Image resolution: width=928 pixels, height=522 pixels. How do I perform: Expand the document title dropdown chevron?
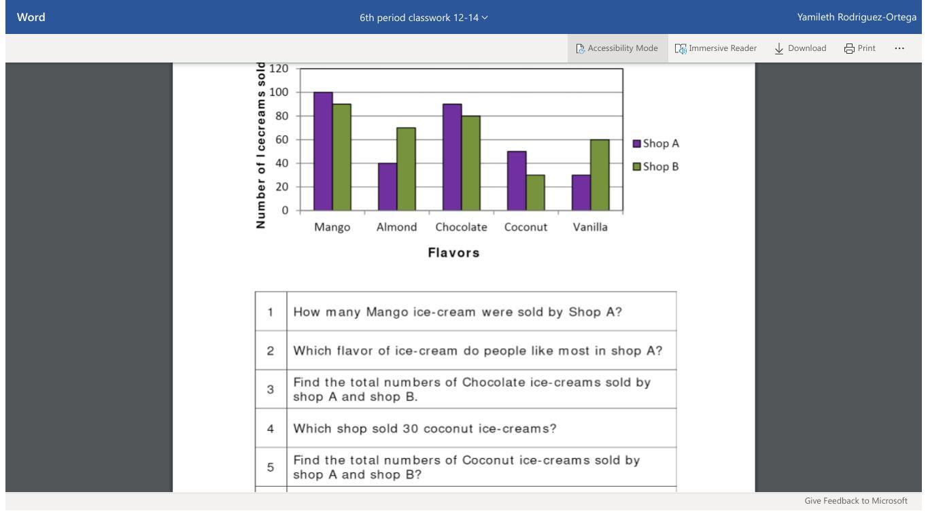[x=485, y=18]
